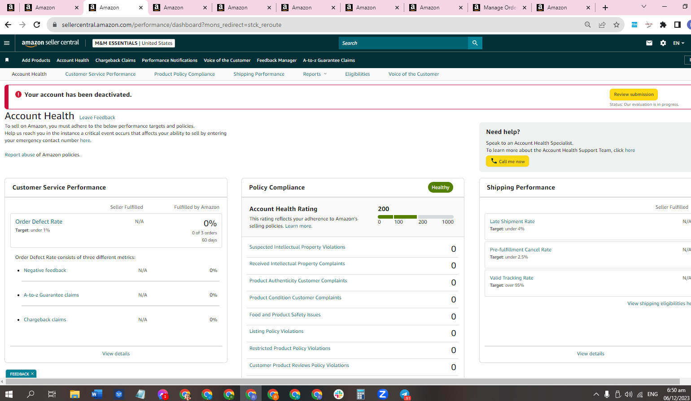Image resolution: width=691 pixels, height=401 pixels.
Task: Click the Account Health Rating progress bar
Action: point(415,217)
